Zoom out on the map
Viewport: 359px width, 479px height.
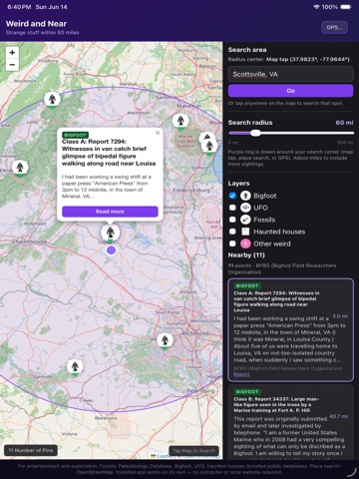pos(12,65)
